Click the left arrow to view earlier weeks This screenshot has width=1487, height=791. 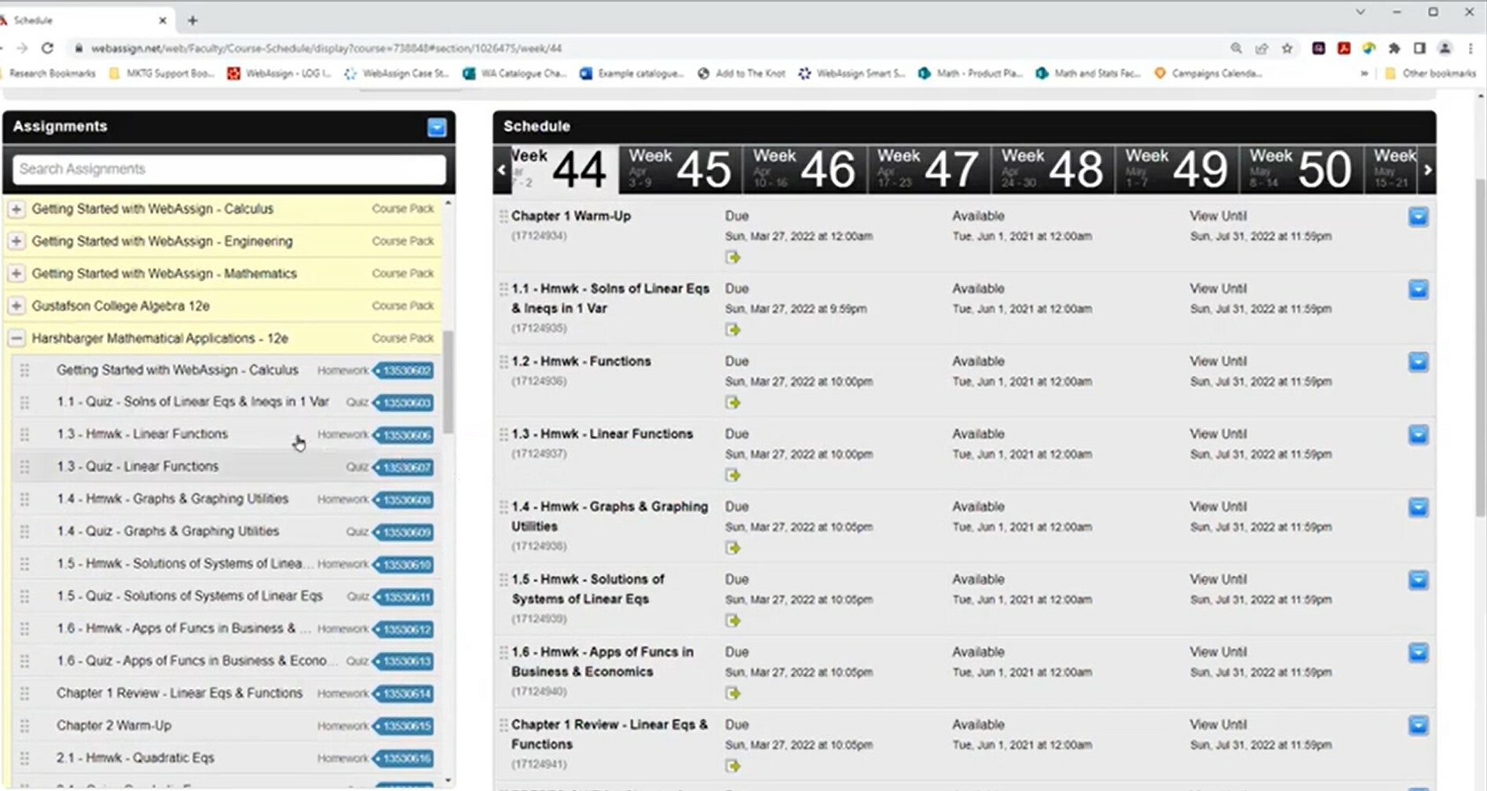[501, 169]
